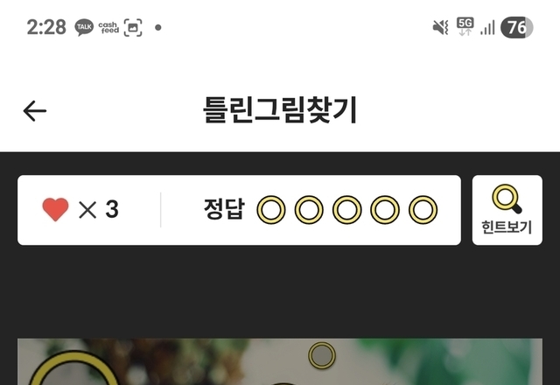
Task: Tap the 5G network indicator
Action: click(465, 27)
